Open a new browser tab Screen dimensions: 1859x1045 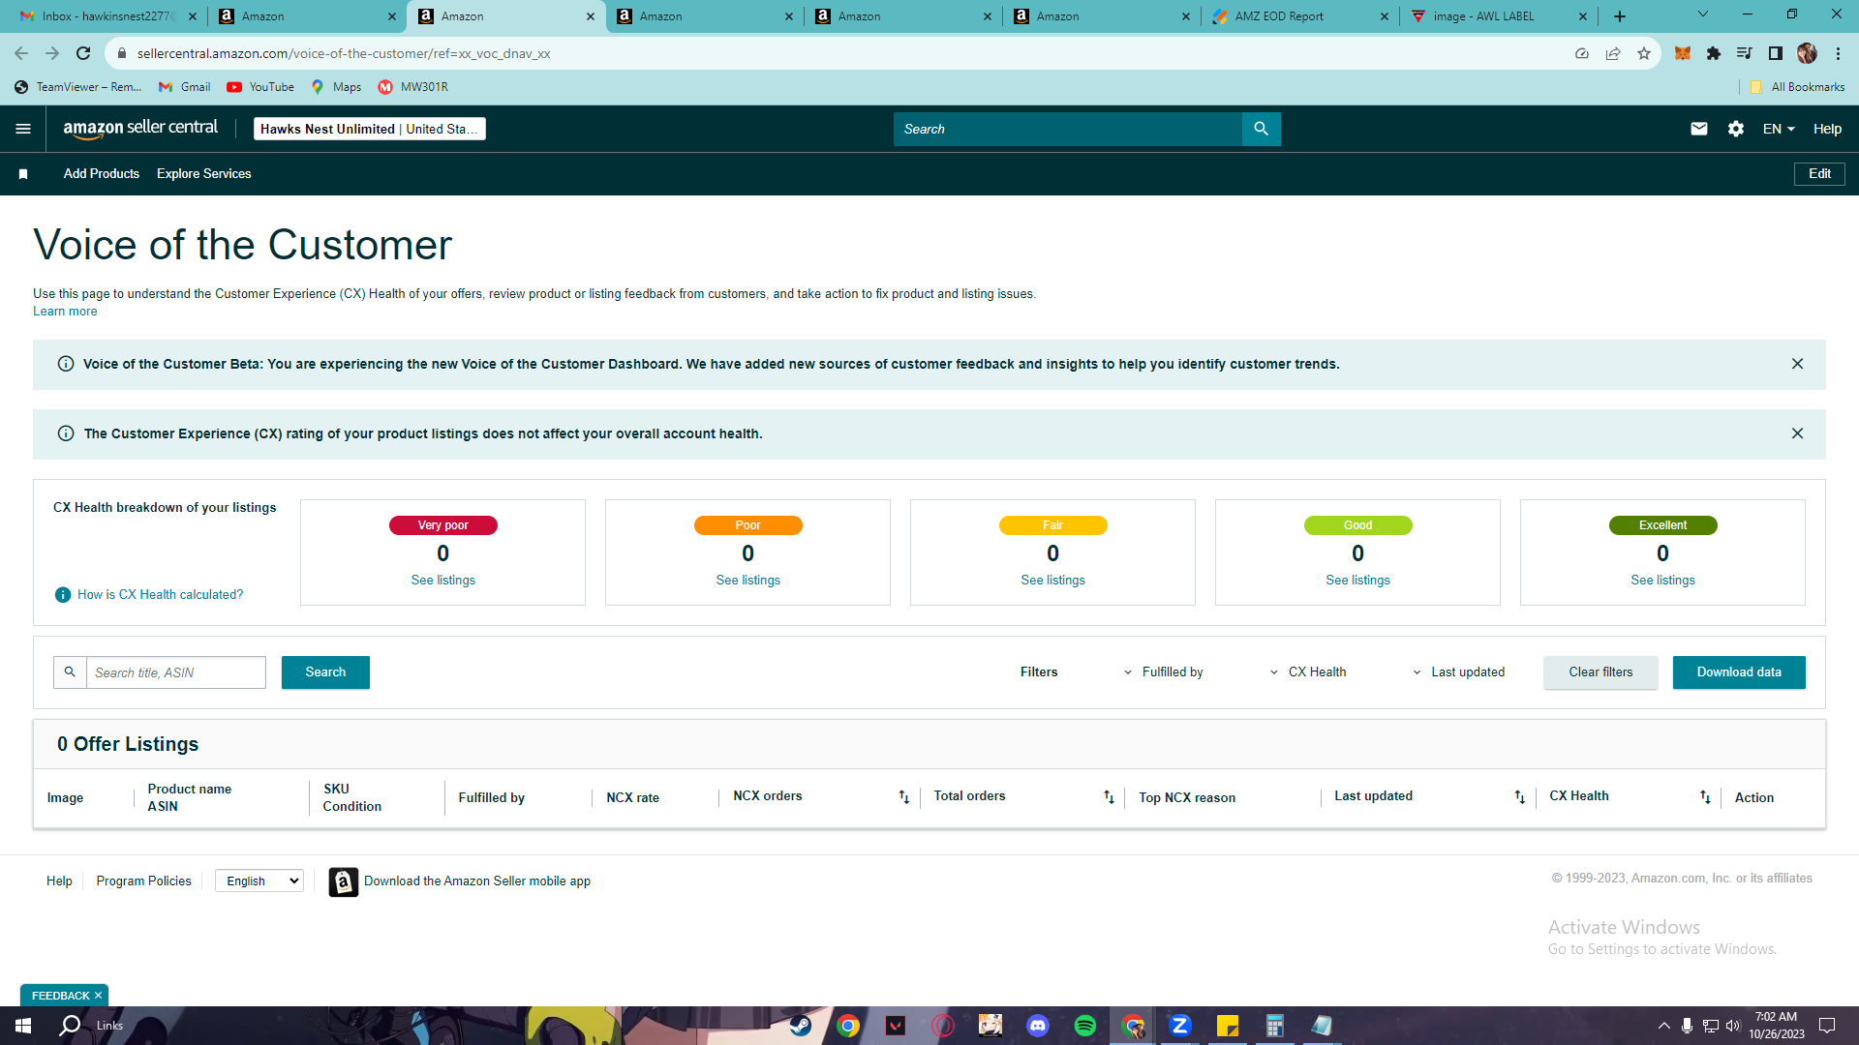[x=1620, y=16]
